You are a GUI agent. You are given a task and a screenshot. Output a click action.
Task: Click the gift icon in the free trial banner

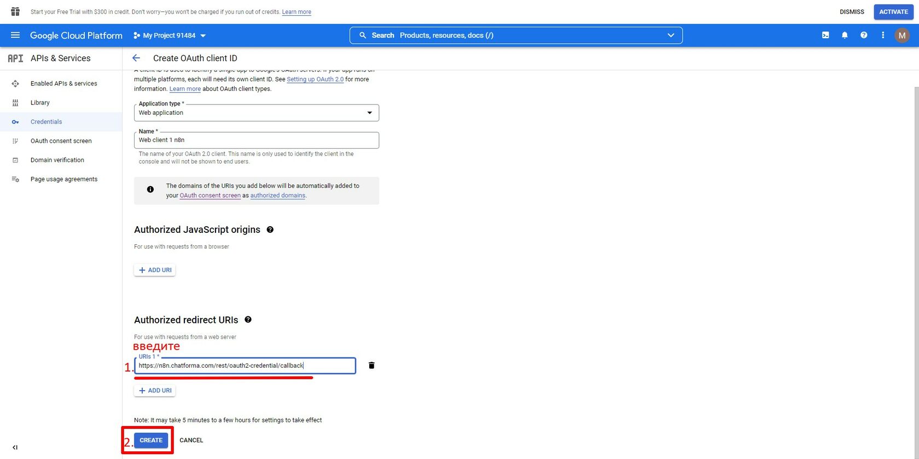[15, 11]
